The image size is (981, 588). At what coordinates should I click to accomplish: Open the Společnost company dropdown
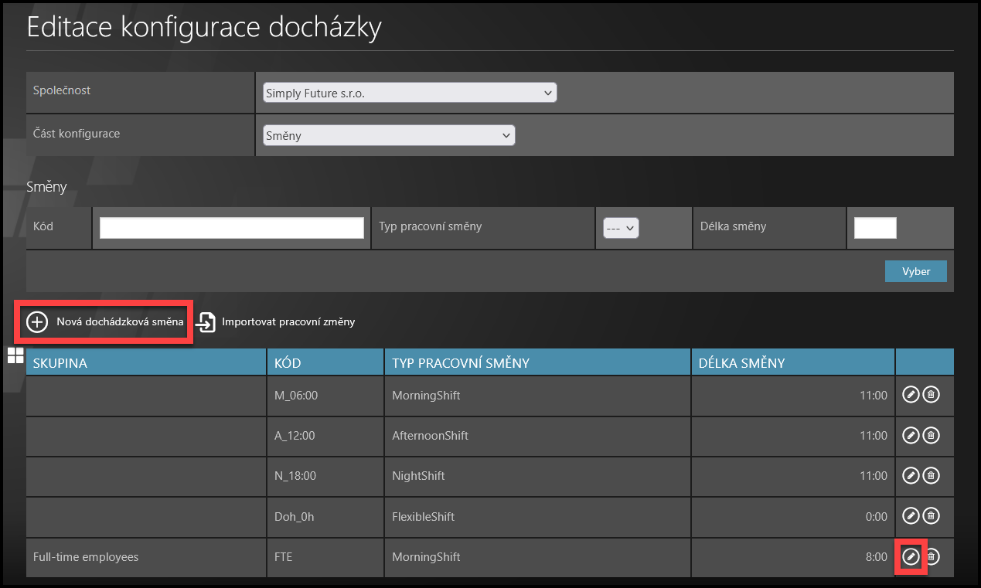pos(409,93)
